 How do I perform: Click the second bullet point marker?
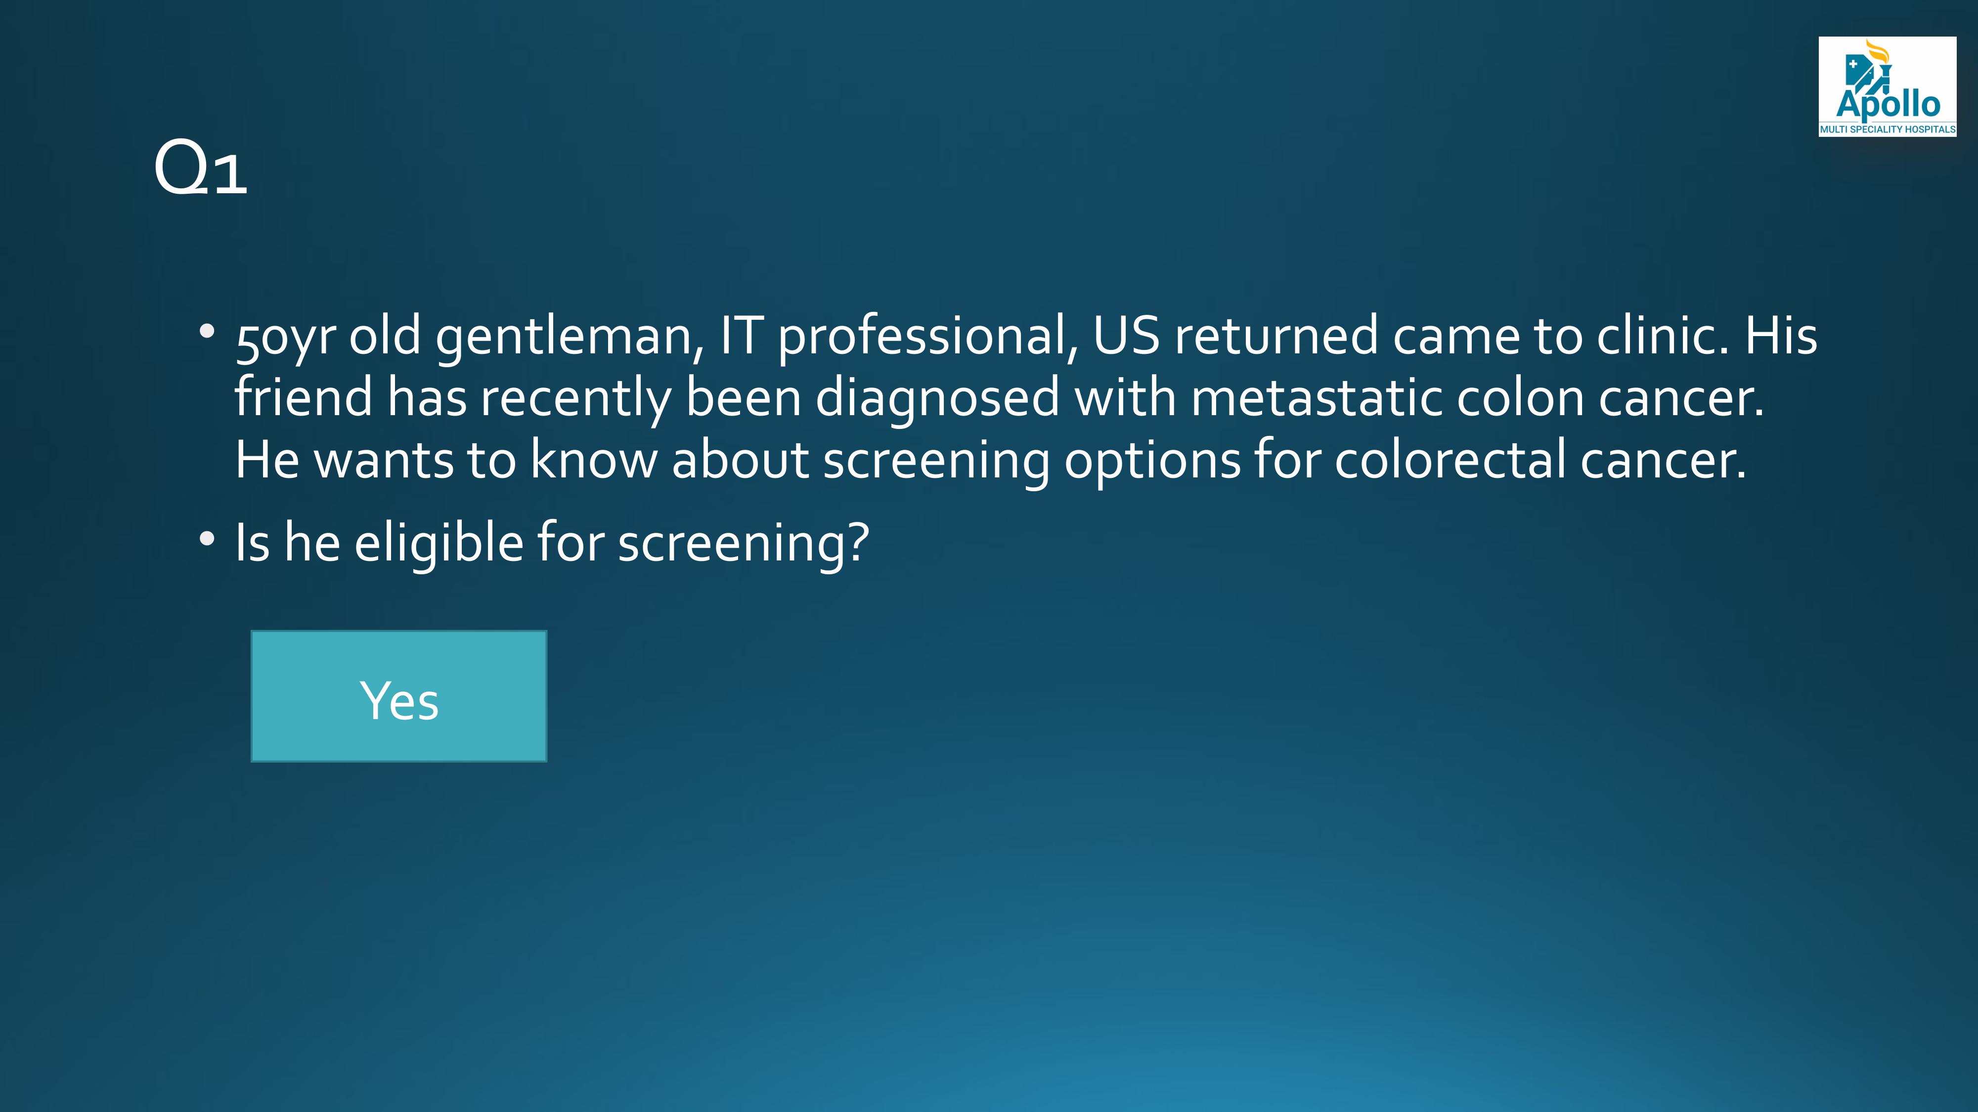tap(207, 538)
